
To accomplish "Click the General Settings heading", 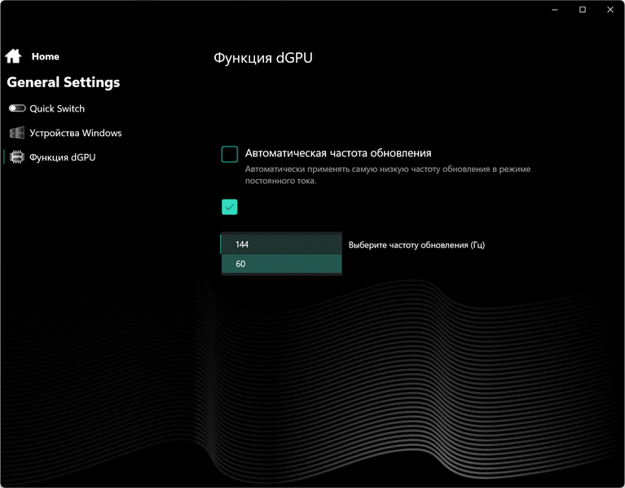I will (64, 82).
